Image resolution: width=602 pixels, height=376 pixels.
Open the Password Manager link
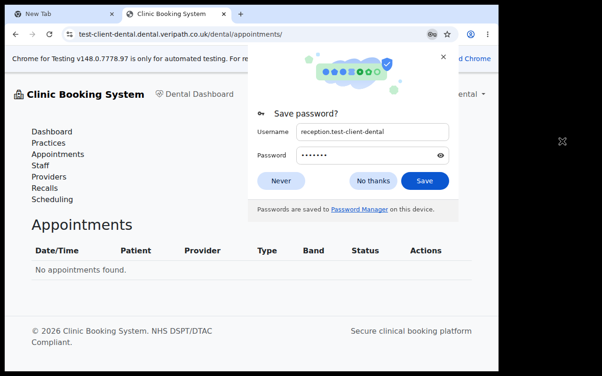[359, 210]
